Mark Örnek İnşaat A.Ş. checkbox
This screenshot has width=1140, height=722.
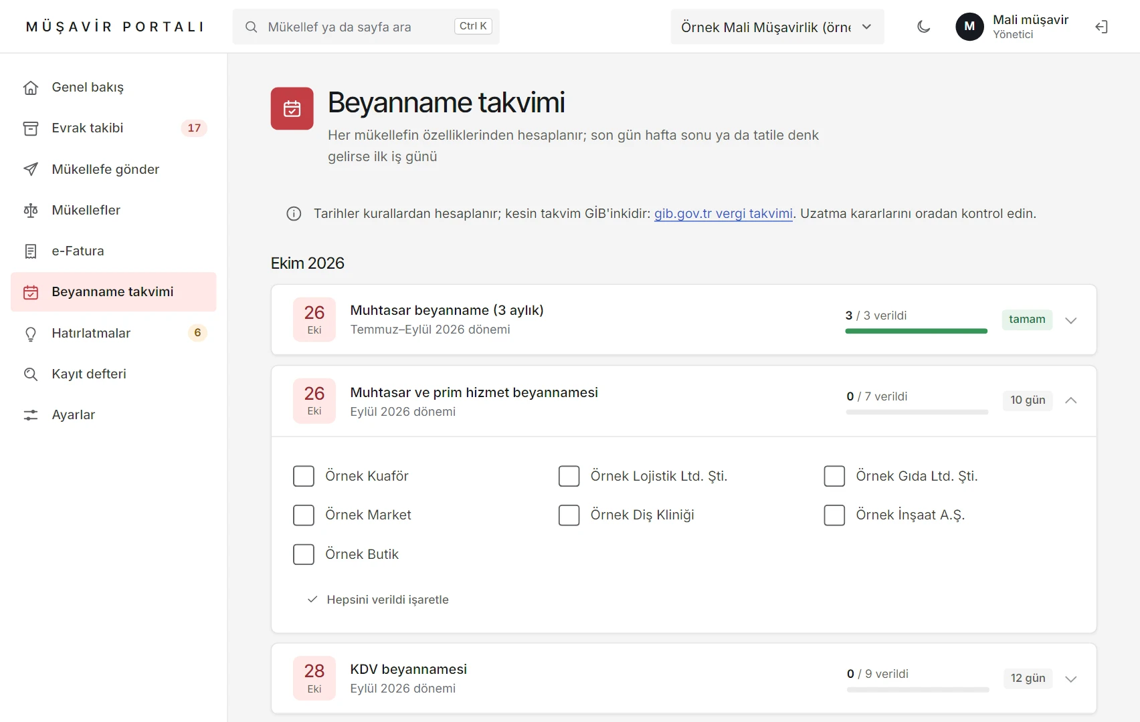click(834, 515)
